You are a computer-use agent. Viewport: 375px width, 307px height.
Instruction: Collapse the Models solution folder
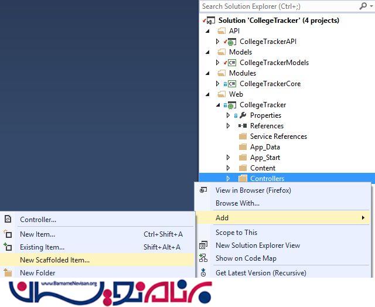[208, 52]
